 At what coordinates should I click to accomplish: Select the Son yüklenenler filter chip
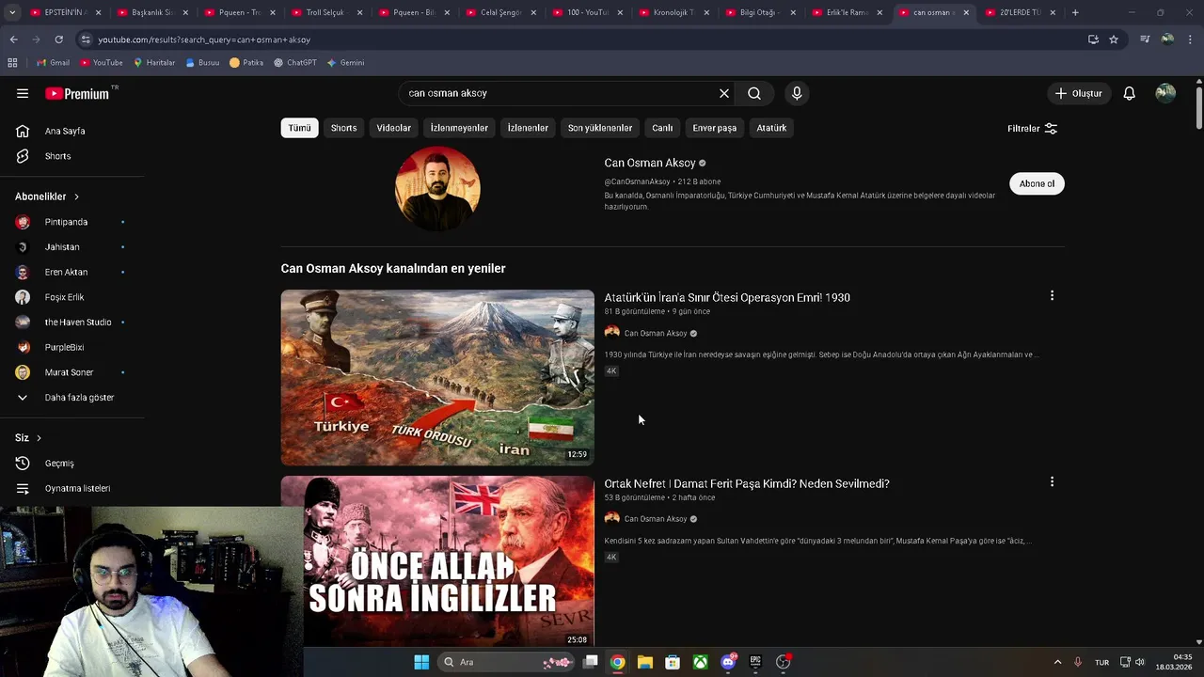[599, 128]
